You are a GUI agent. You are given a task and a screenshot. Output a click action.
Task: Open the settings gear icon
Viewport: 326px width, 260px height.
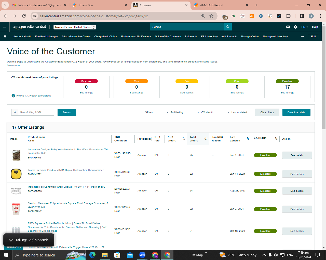[296, 27]
